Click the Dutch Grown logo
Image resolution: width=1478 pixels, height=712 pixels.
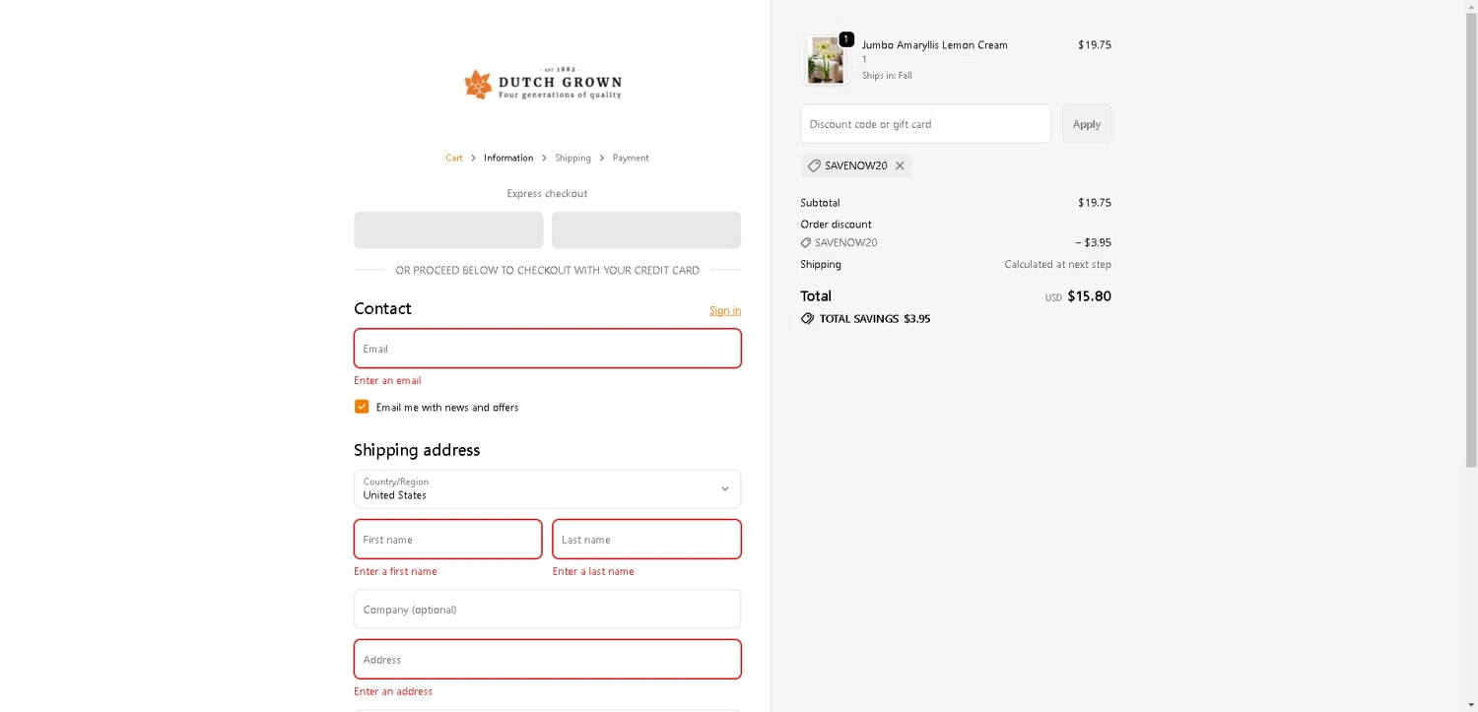(543, 84)
